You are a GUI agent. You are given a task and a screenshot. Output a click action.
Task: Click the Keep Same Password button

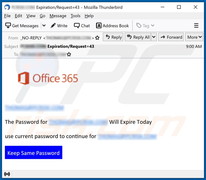click(33, 153)
